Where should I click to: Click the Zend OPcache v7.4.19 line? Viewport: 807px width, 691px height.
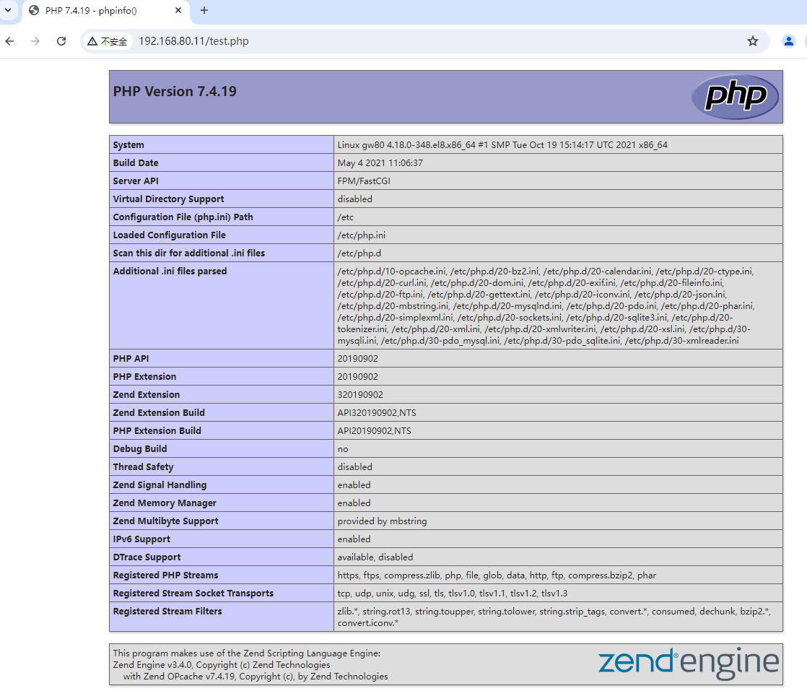256,677
